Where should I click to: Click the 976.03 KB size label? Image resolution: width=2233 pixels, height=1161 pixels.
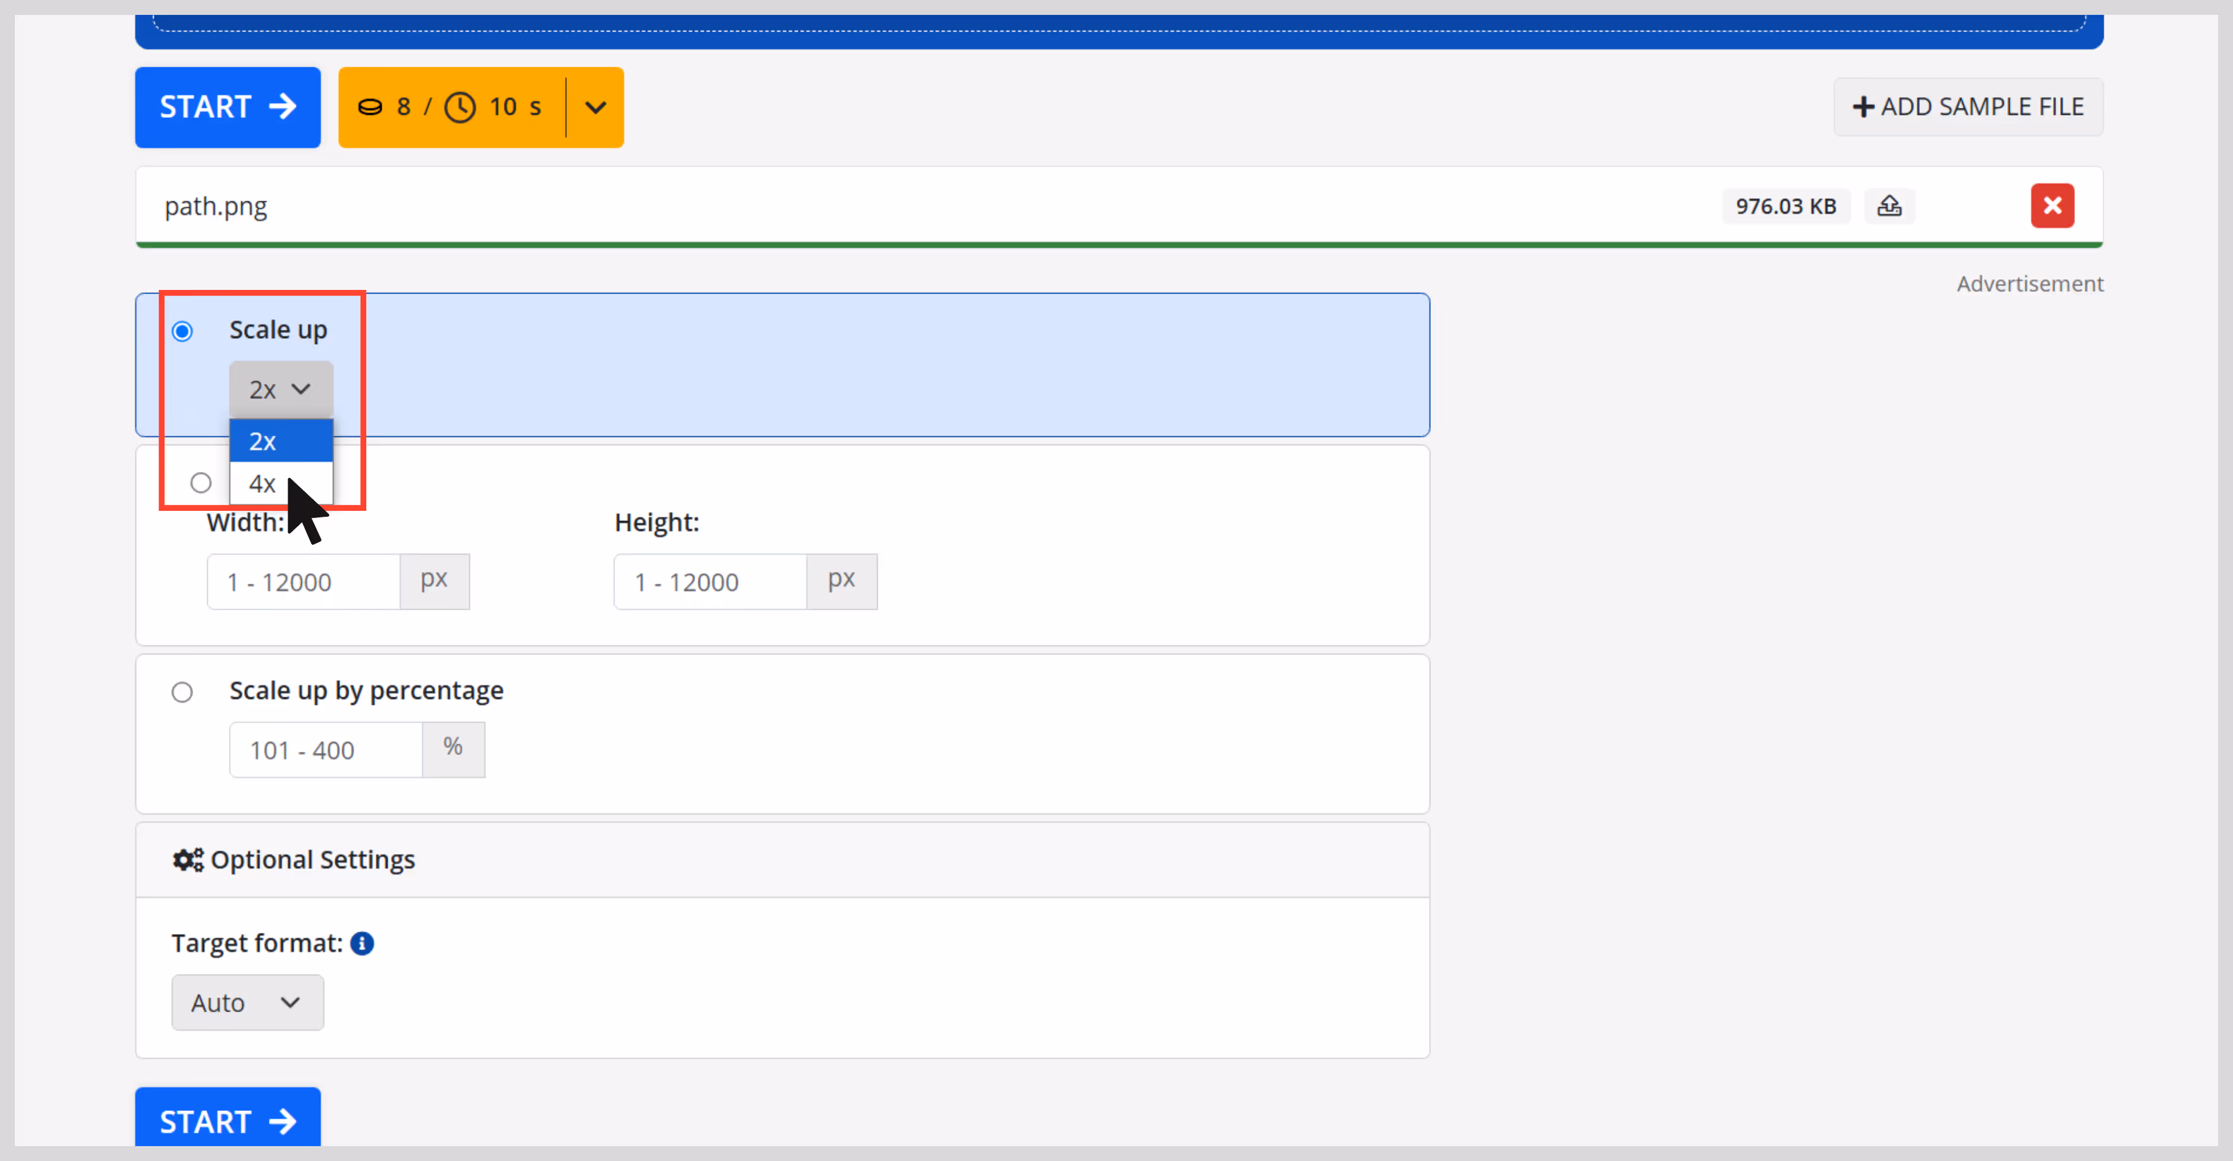pos(1786,206)
